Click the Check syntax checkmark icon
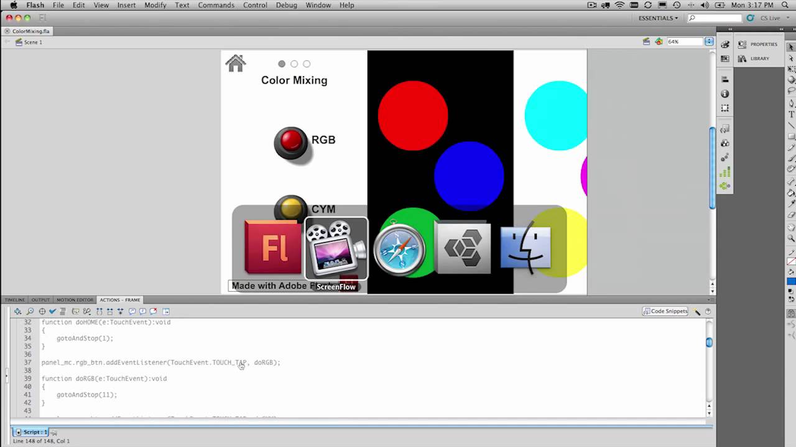This screenshot has height=447, width=796. [x=52, y=311]
